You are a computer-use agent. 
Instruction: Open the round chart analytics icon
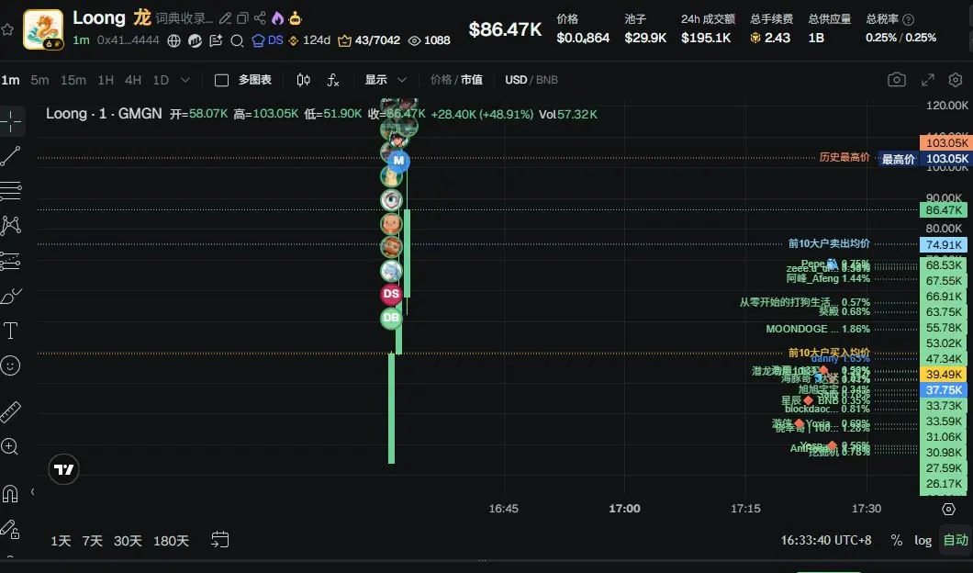tap(195, 41)
